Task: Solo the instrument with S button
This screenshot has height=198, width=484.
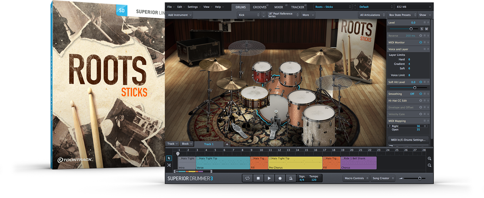Action: (422, 29)
